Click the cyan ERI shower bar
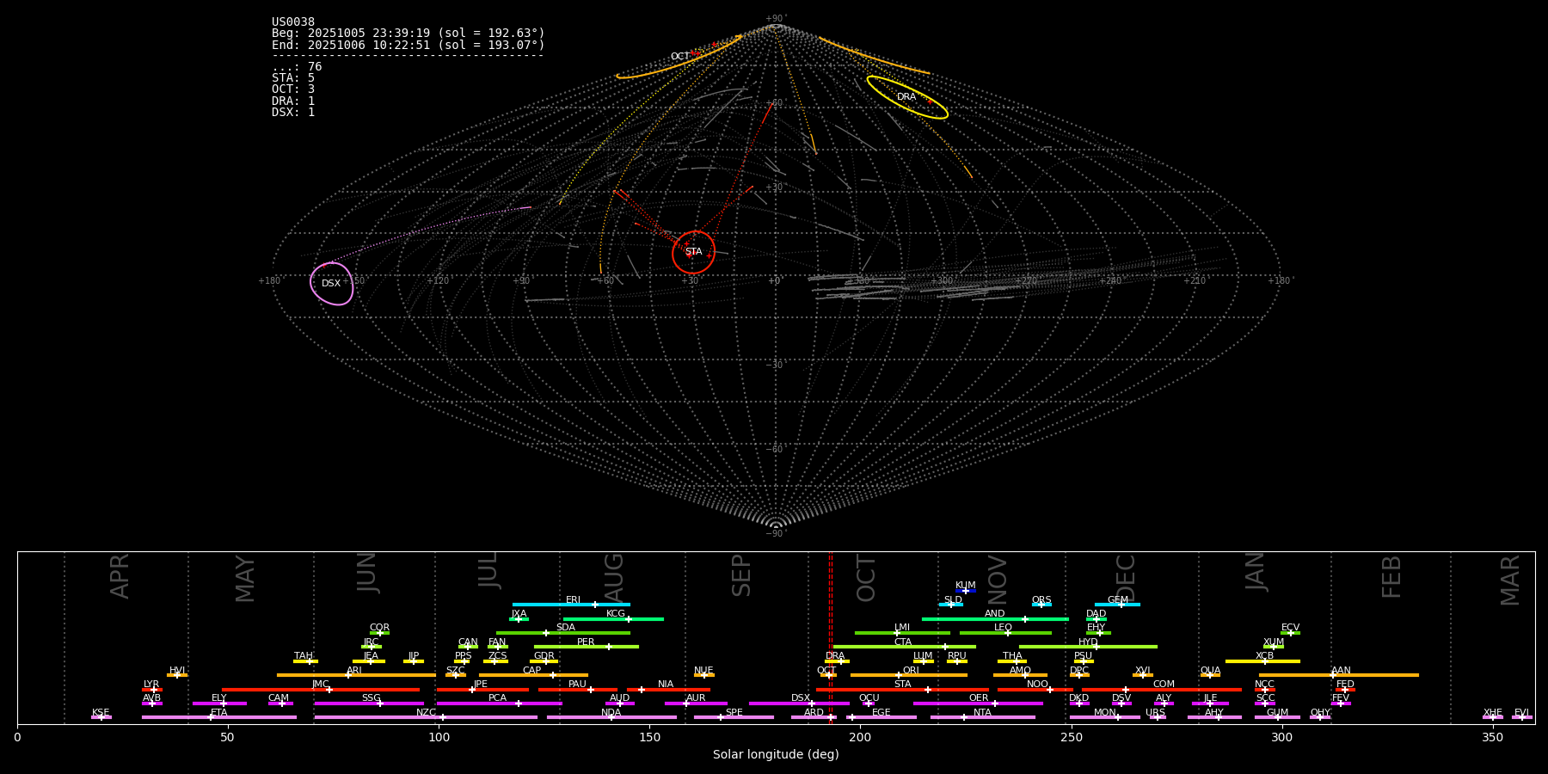This screenshot has height=774, width=1548. tap(571, 605)
